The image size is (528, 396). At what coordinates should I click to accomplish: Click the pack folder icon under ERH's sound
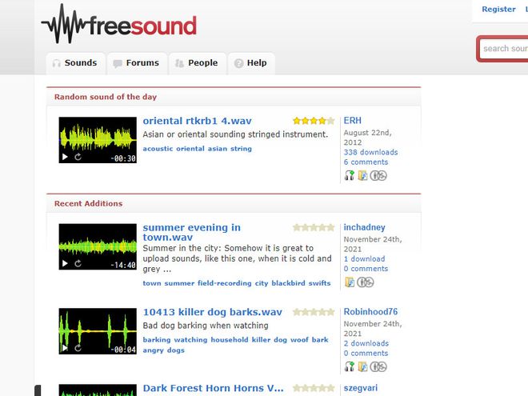362,175
